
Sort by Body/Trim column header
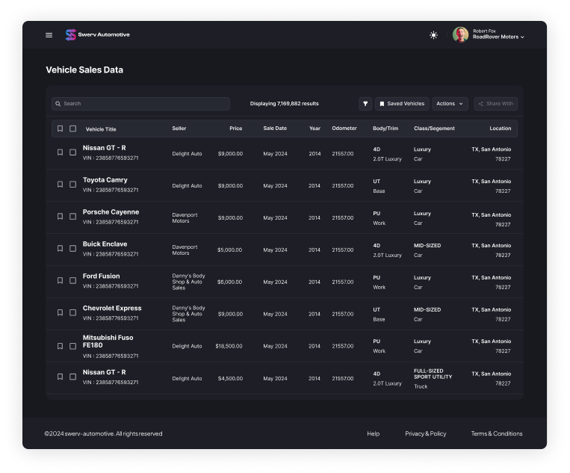[x=385, y=129]
